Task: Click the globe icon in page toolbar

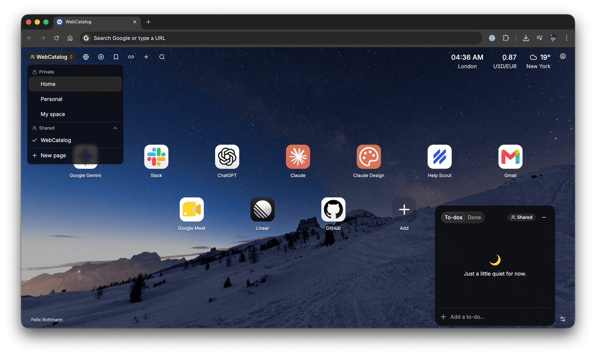Action: pyautogui.click(x=86, y=57)
